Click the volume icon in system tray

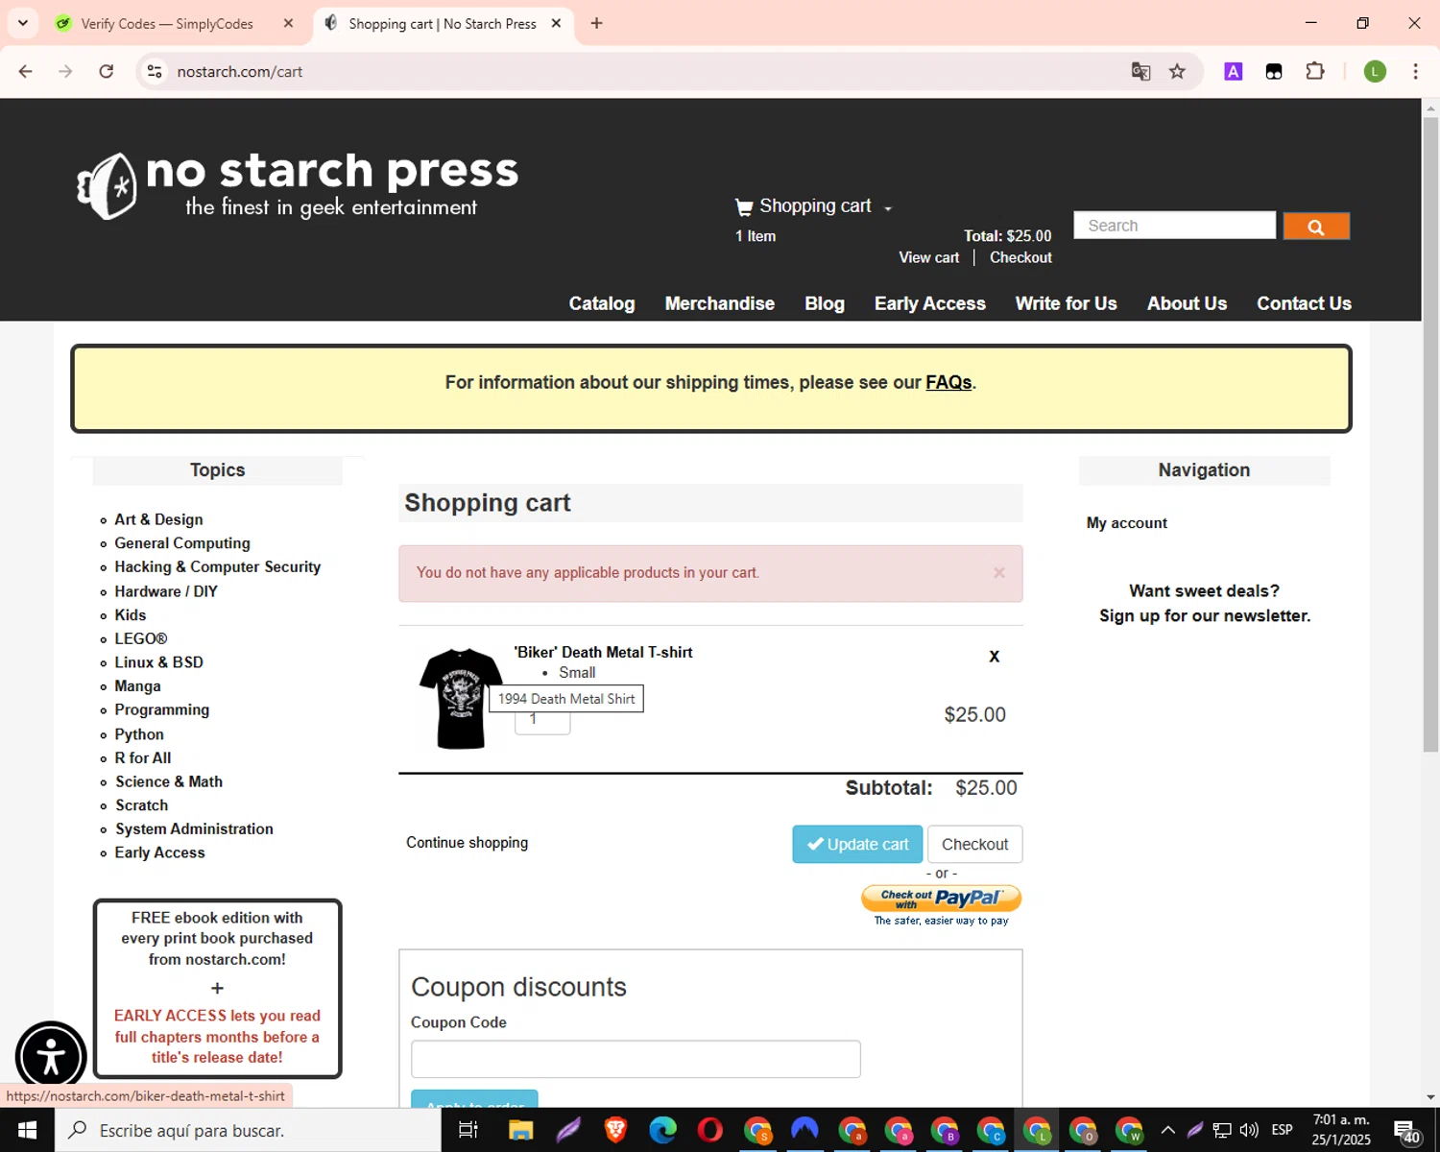(x=1249, y=1130)
